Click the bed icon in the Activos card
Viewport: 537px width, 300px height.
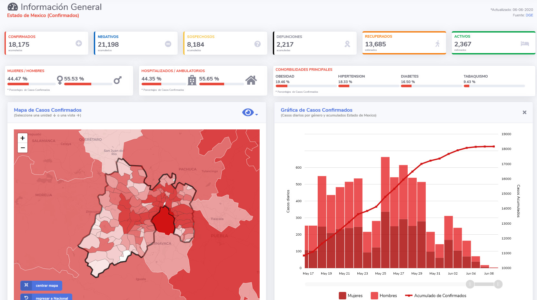coord(525,43)
